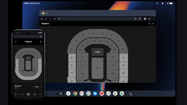
Task: Click the forward arrow in the tablet Chrome toolbar
Action: pyautogui.click(x=51, y=19)
